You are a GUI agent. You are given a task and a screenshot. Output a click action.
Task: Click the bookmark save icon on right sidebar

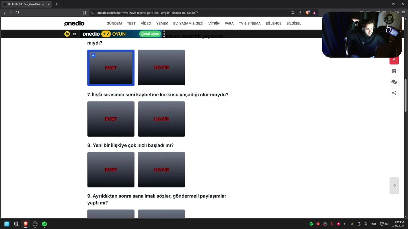(394, 71)
